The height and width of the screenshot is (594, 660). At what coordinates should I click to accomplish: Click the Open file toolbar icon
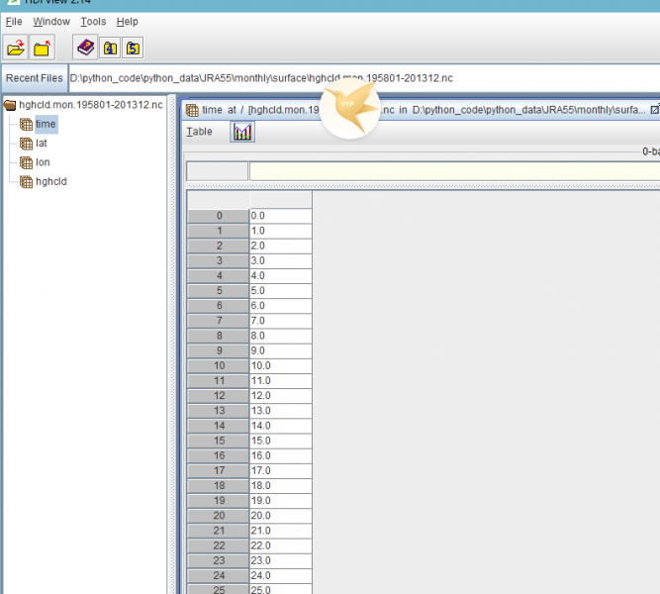click(16, 48)
